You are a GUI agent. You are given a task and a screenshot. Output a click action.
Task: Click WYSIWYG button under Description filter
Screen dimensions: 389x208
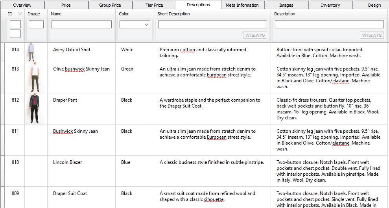tap(372, 35)
